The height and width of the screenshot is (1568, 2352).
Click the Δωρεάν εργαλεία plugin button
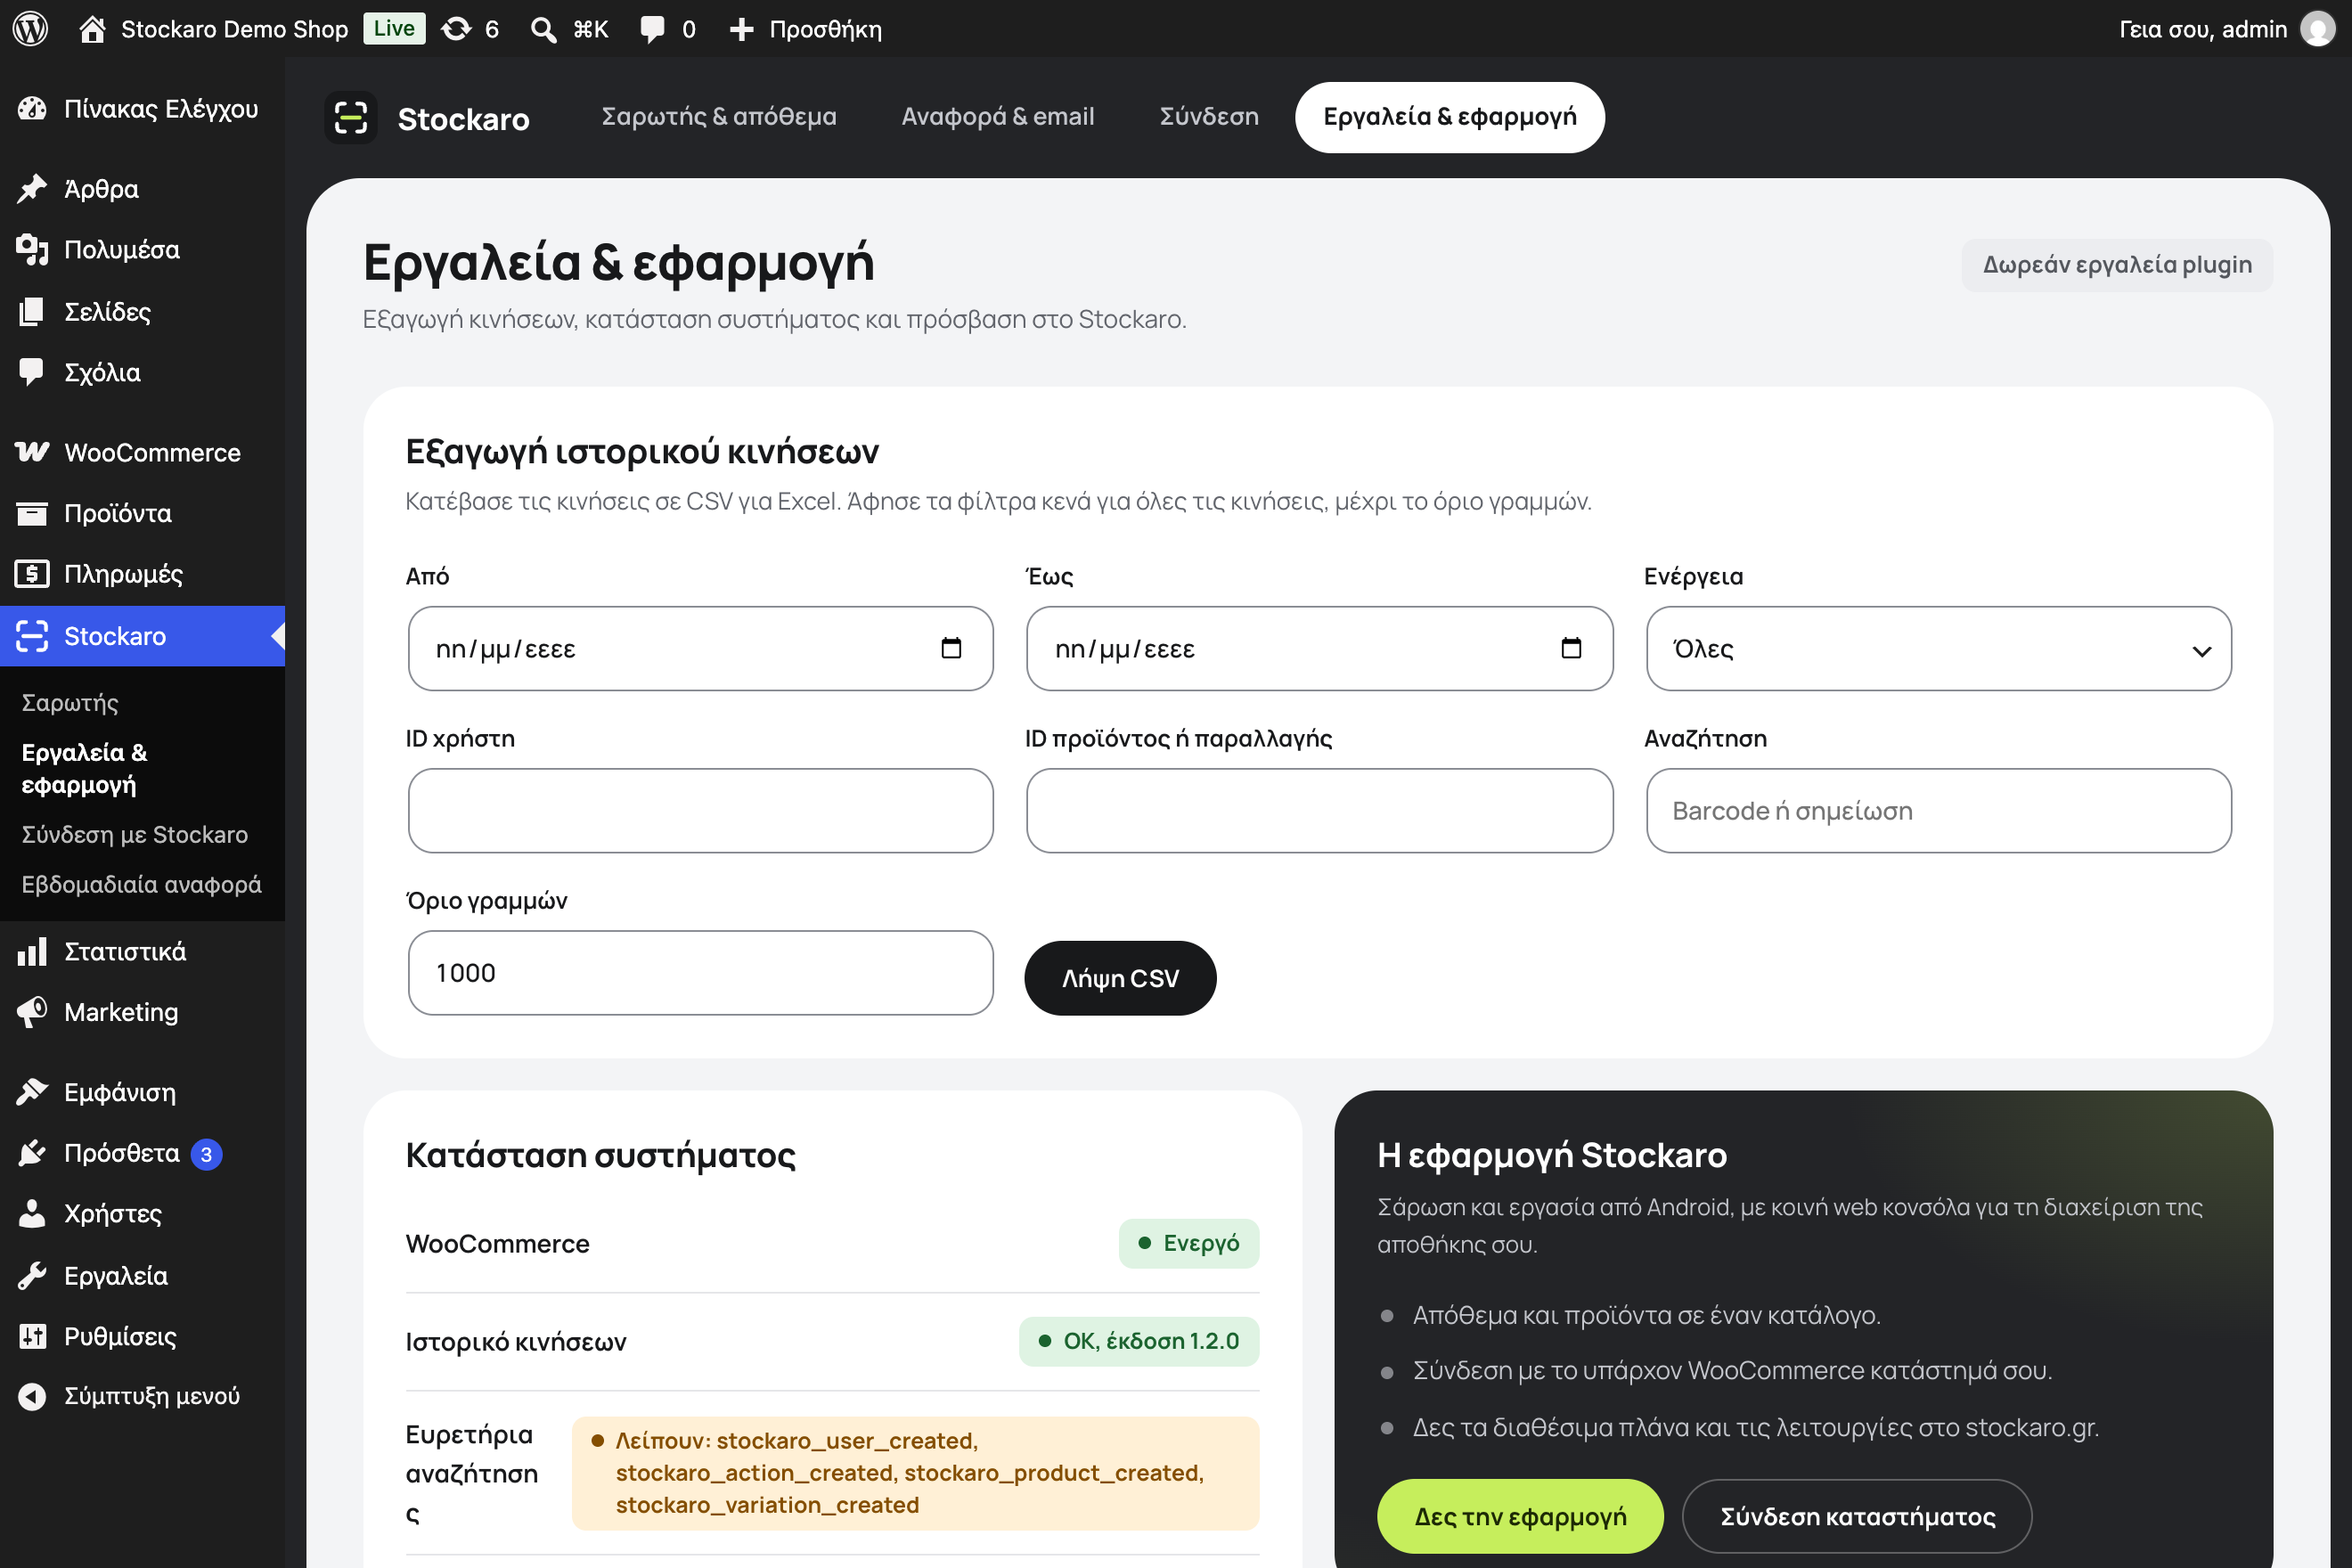[2117, 265]
